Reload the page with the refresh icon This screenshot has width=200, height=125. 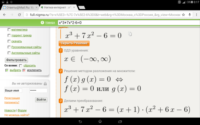point(19,15)
